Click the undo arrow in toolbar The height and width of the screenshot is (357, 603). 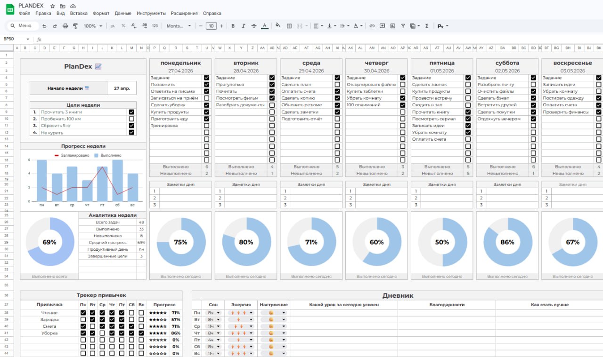point(44,26)
